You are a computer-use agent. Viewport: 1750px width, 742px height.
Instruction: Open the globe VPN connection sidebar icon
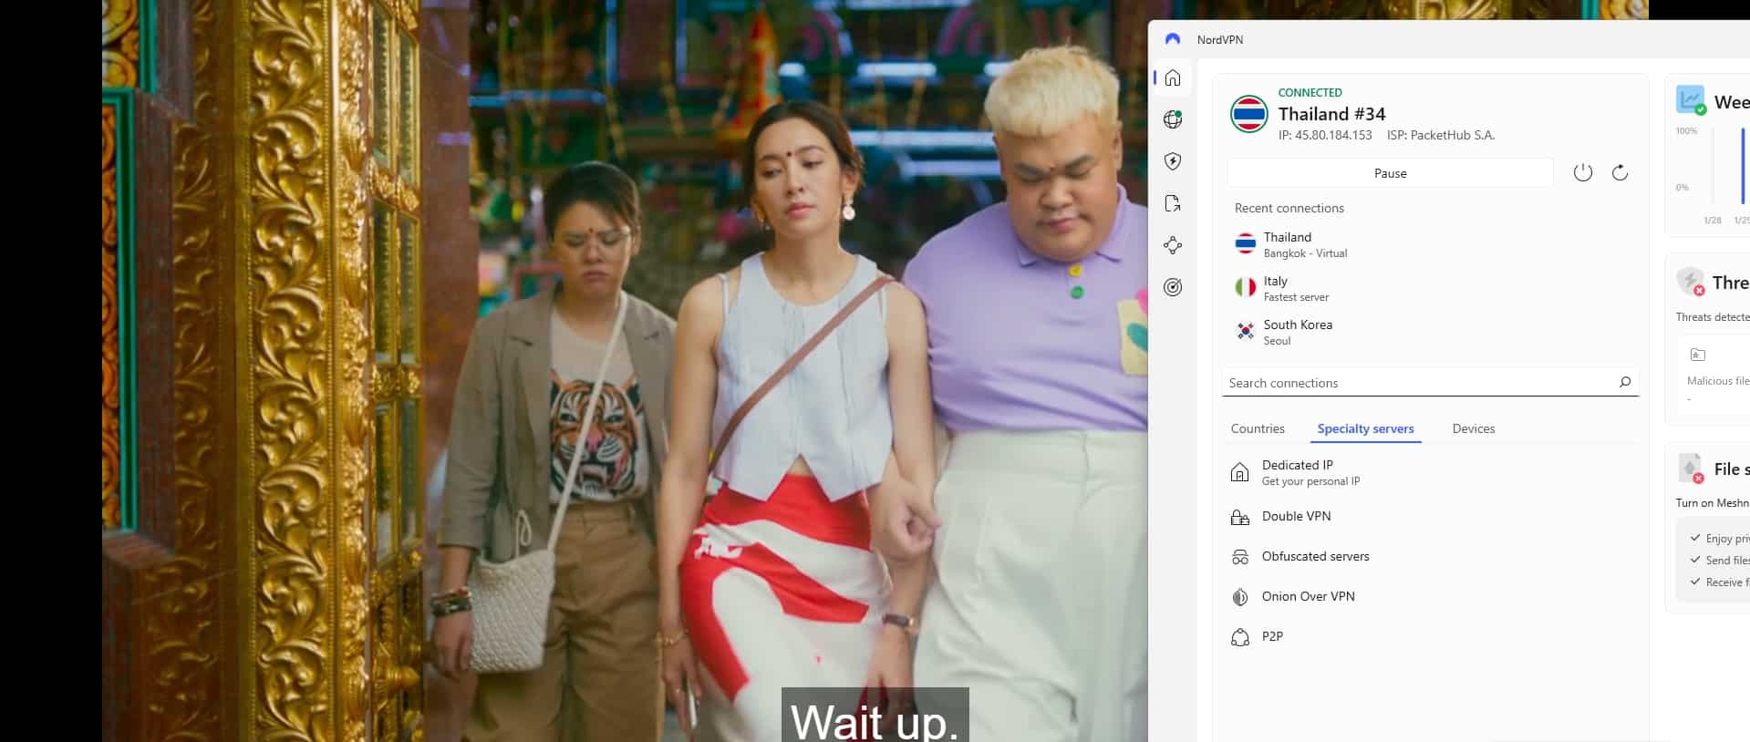1173,119
